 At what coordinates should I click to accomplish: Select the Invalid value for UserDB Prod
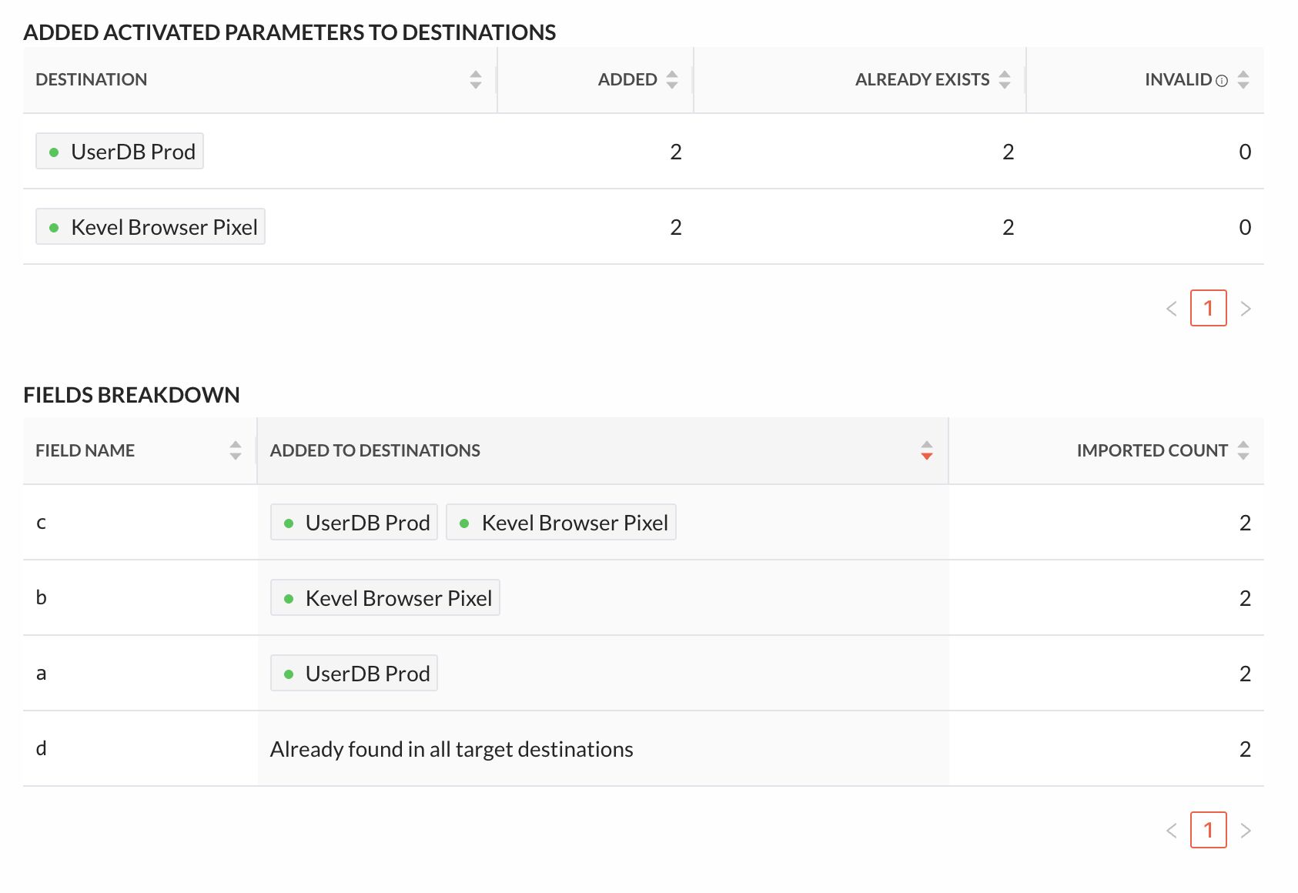pos(1245,152)
